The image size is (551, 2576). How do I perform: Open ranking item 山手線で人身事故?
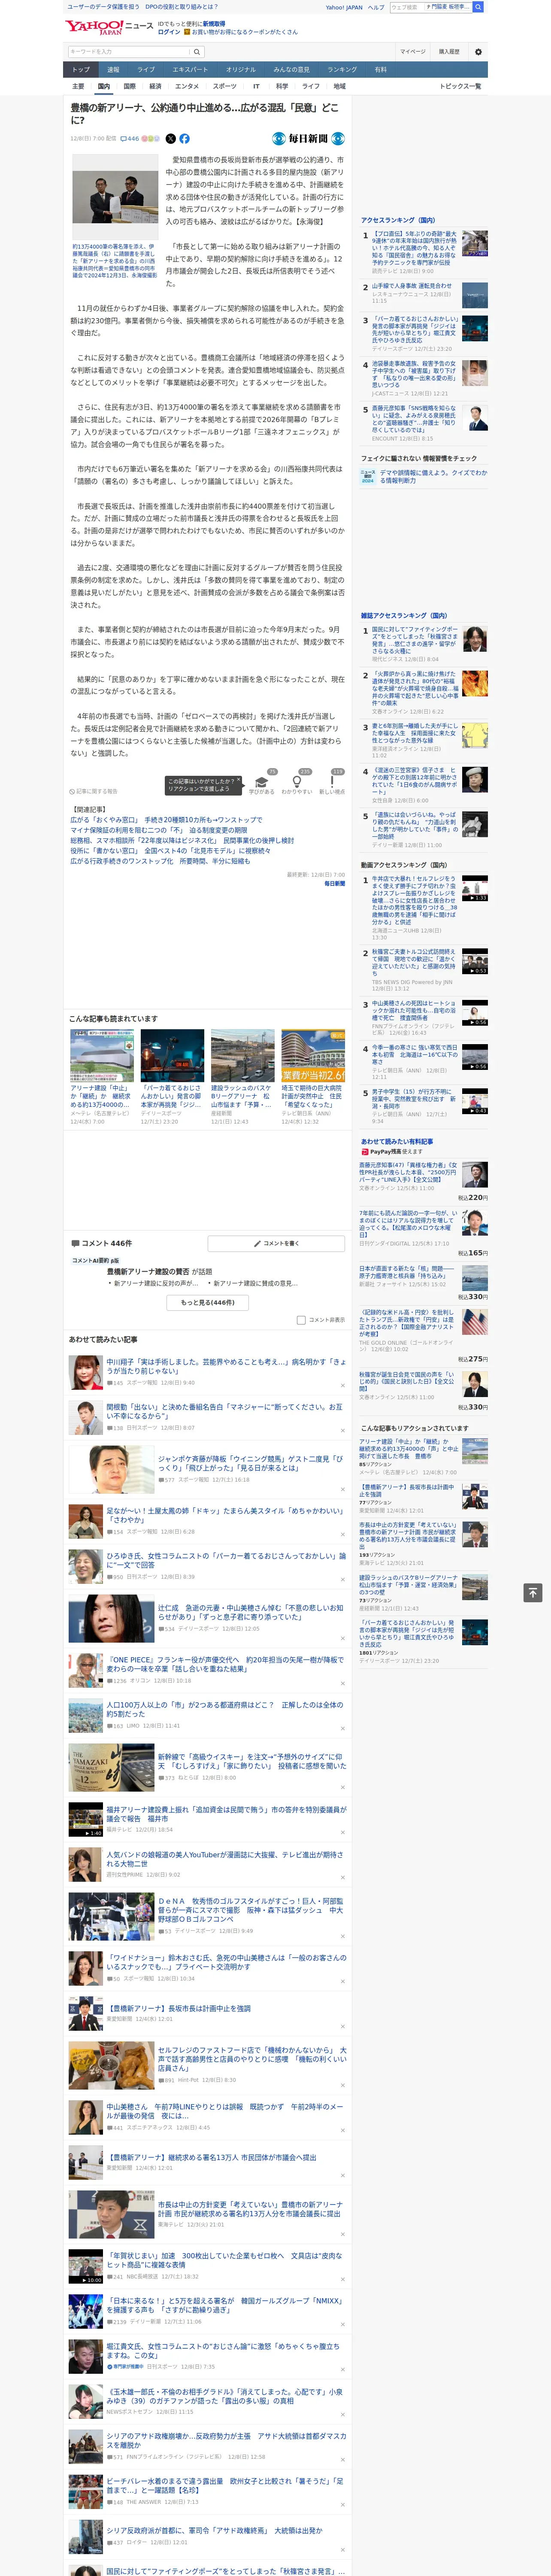[411, 286]
